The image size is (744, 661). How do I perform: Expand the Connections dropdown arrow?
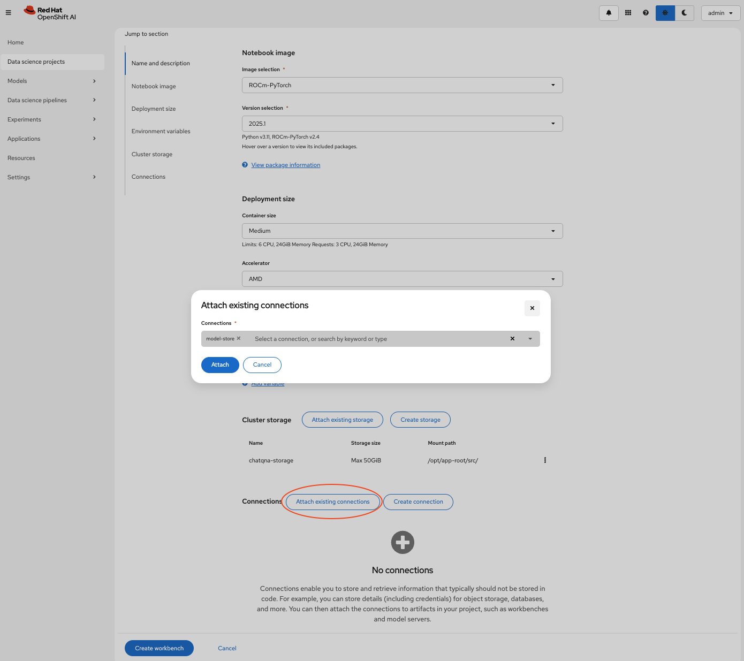pyautogui.click(x=530, y=339)
